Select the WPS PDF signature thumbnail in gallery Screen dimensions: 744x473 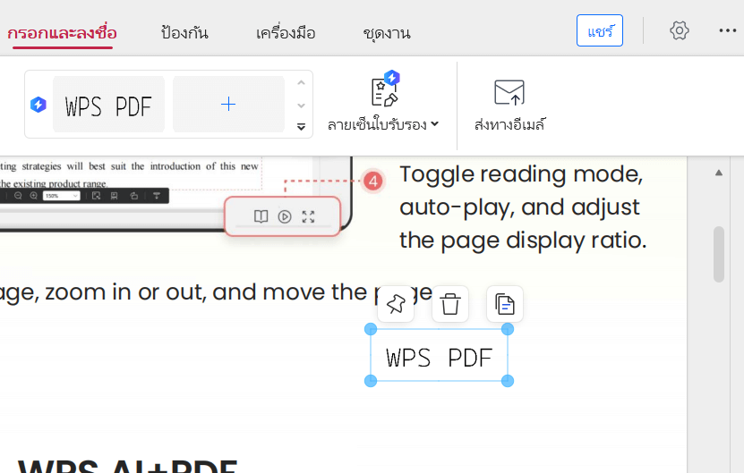[x=108, y=105]
